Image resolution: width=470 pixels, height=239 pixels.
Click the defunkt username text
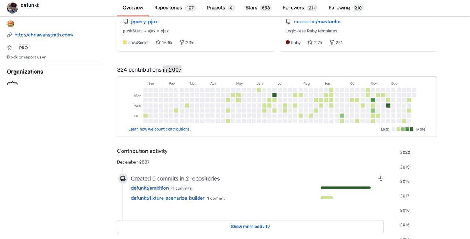tap(30, 5)
